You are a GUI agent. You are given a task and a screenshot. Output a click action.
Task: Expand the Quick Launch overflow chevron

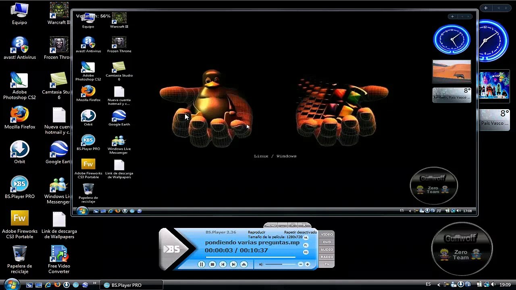coord(95,284)
